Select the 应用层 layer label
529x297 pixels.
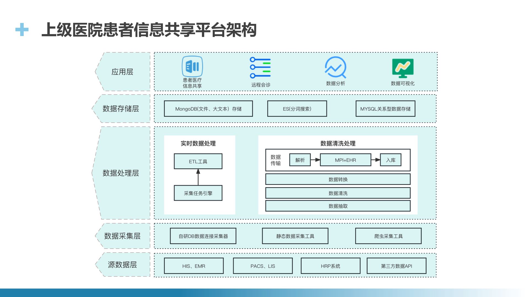(122, 72)
